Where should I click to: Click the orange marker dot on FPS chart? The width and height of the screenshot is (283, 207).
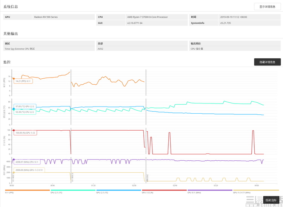[x=14, y=79]
